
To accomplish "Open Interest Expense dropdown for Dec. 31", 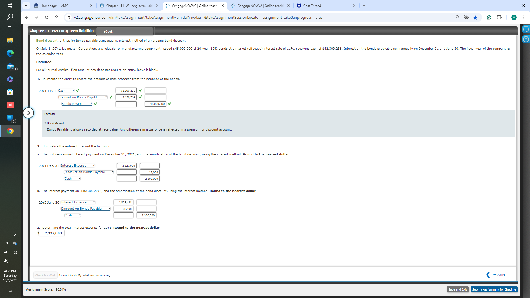I will pyautogui.click(x=78, y=166).
